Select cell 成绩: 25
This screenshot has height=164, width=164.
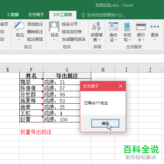pos(62,107)
